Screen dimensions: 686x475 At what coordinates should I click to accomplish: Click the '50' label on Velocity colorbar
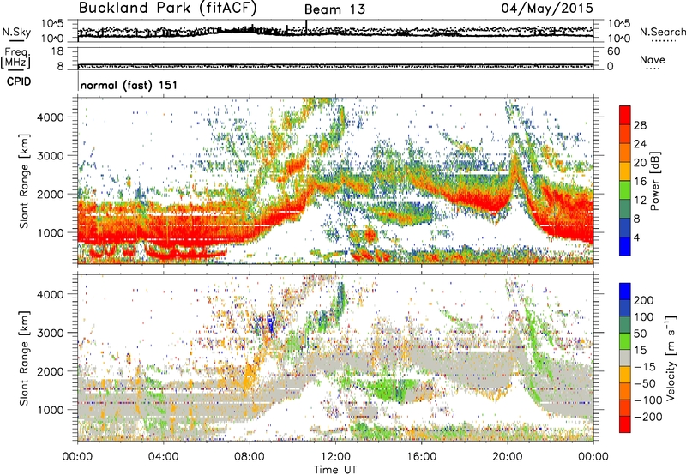[x=640, y=334]
